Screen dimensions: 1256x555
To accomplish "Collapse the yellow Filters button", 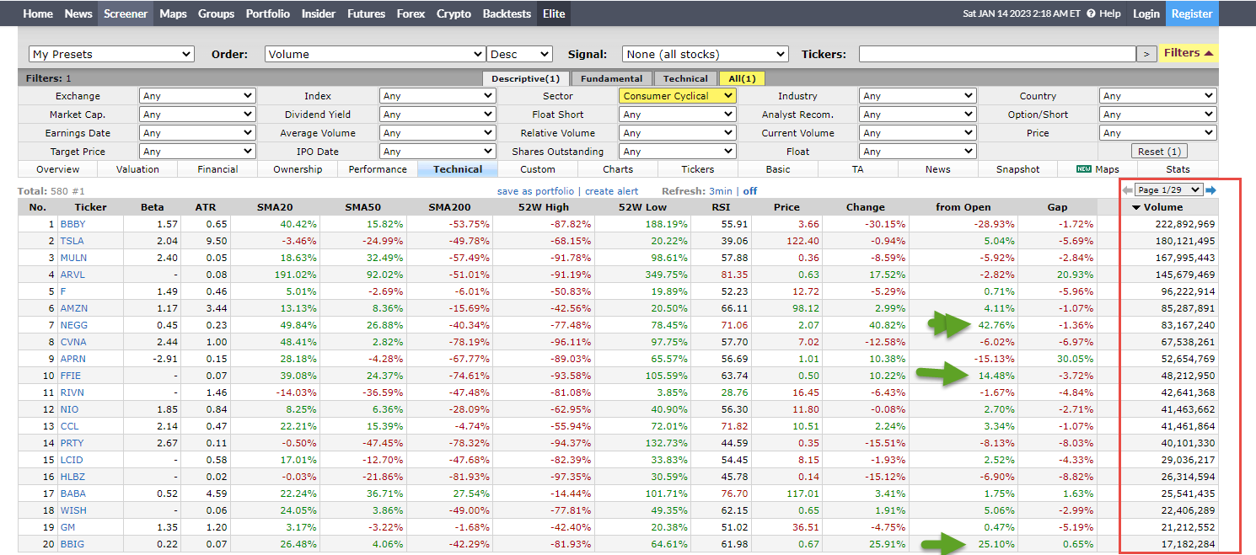I will [1189, 53].
